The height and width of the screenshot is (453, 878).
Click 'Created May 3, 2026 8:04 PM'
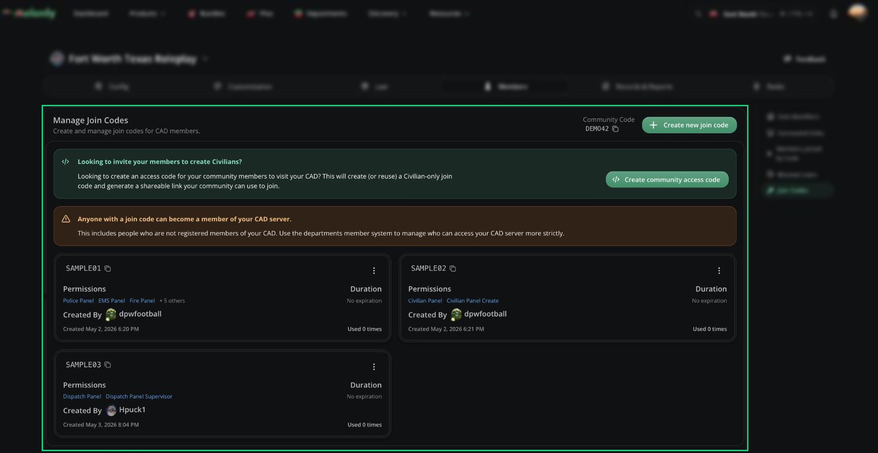click(x=101, y=425)
